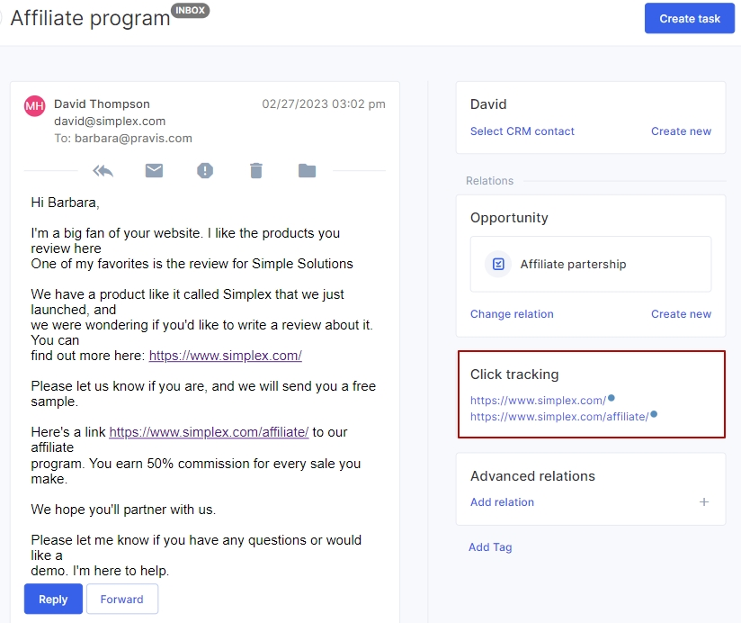Click the Affiliate partnership checklist icon
Viewport: 741px width, 623px height.
pos(498,264)
